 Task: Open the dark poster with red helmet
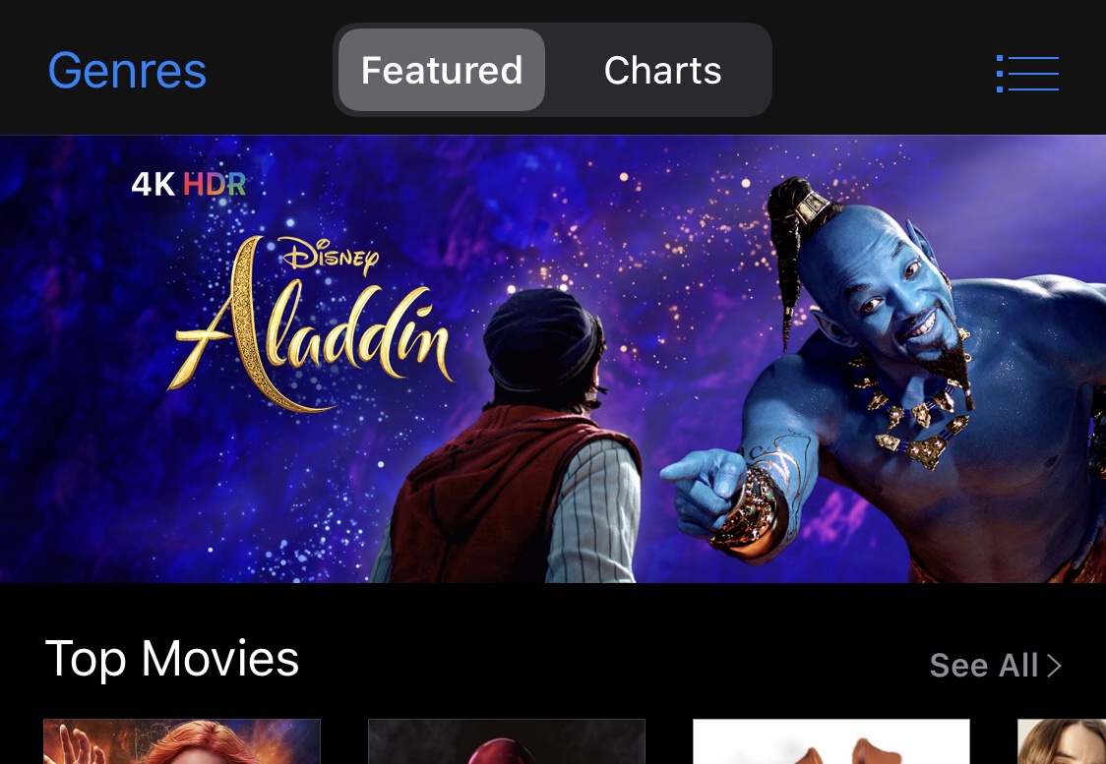pyautogui.click(x=507, y=741)
